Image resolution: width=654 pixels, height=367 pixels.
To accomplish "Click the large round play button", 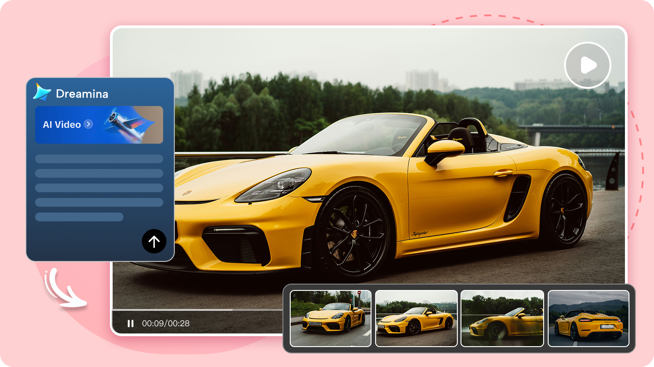I will [x=588, y=66].
